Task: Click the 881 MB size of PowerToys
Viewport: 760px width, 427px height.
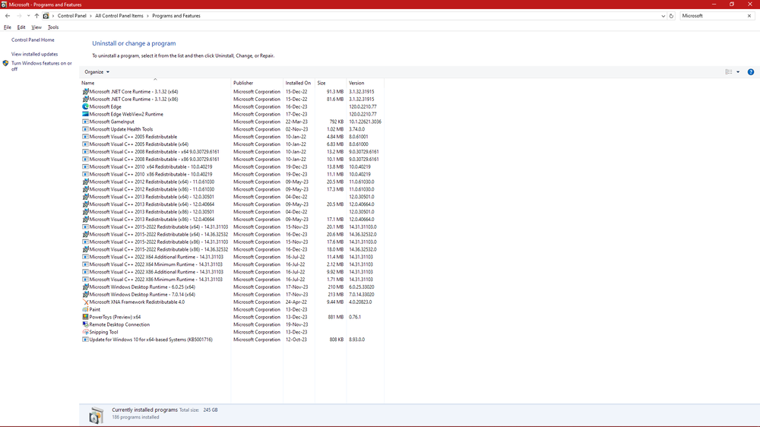Action: click(335, 317)
